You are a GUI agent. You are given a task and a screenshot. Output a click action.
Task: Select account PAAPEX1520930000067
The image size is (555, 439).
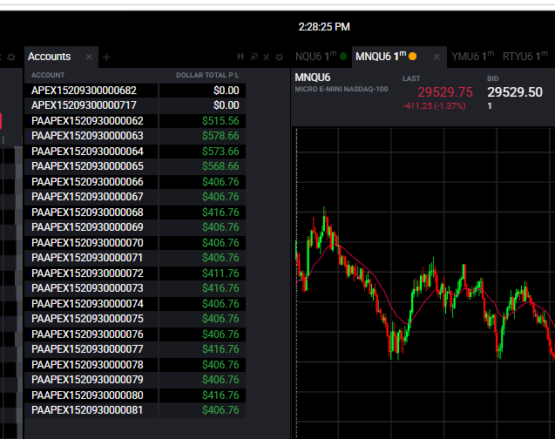[x=87, y=196]
